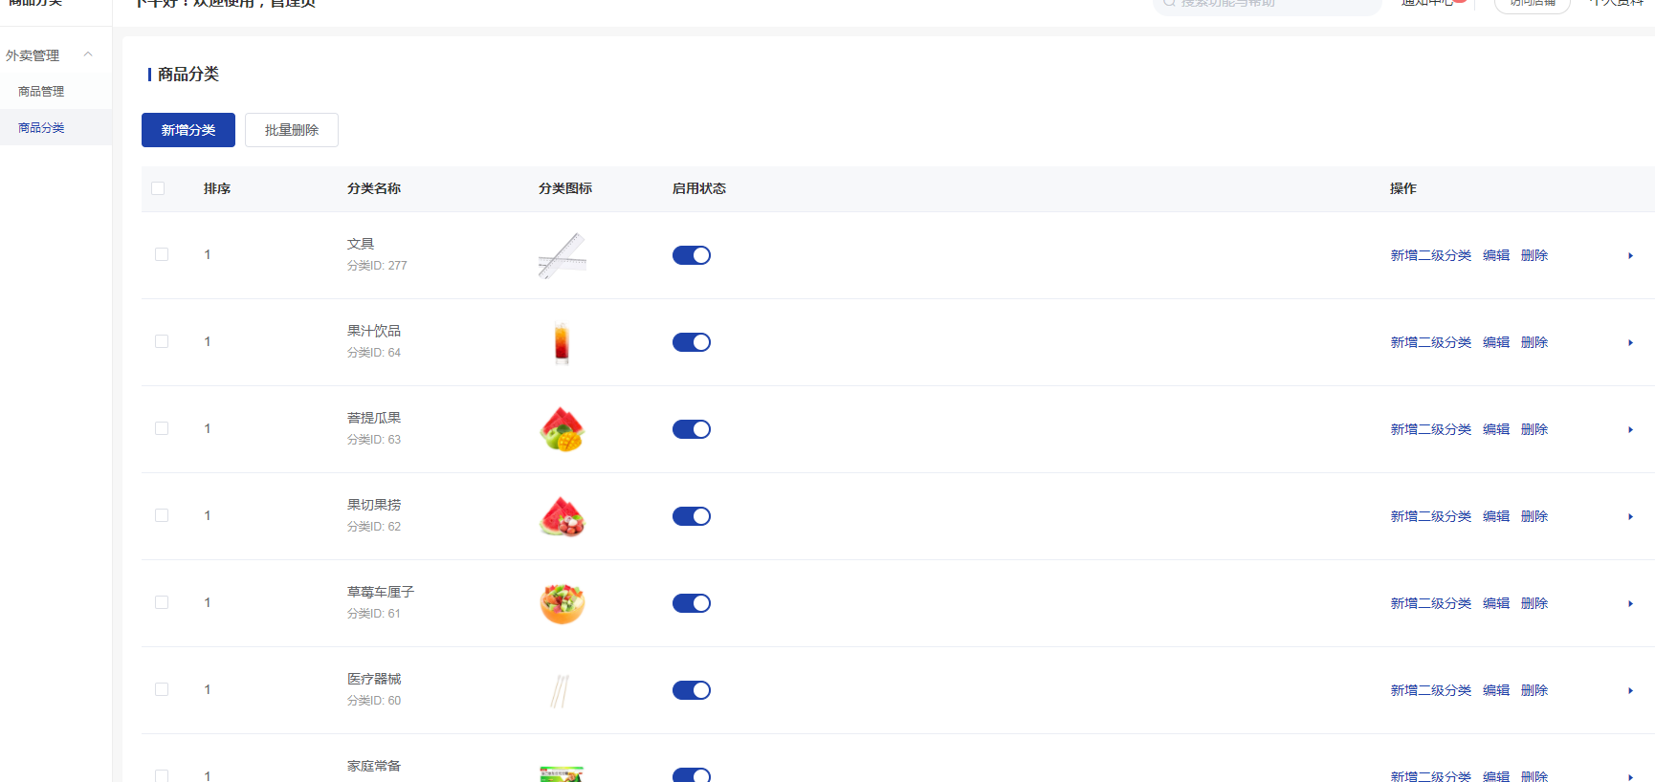The image size is (1655, 782).
Task: Select 商品分类 in the sidebar
Action: (41, 128)
